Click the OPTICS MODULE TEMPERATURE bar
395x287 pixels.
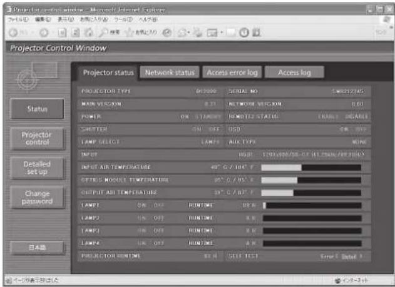tap(311, 180)
